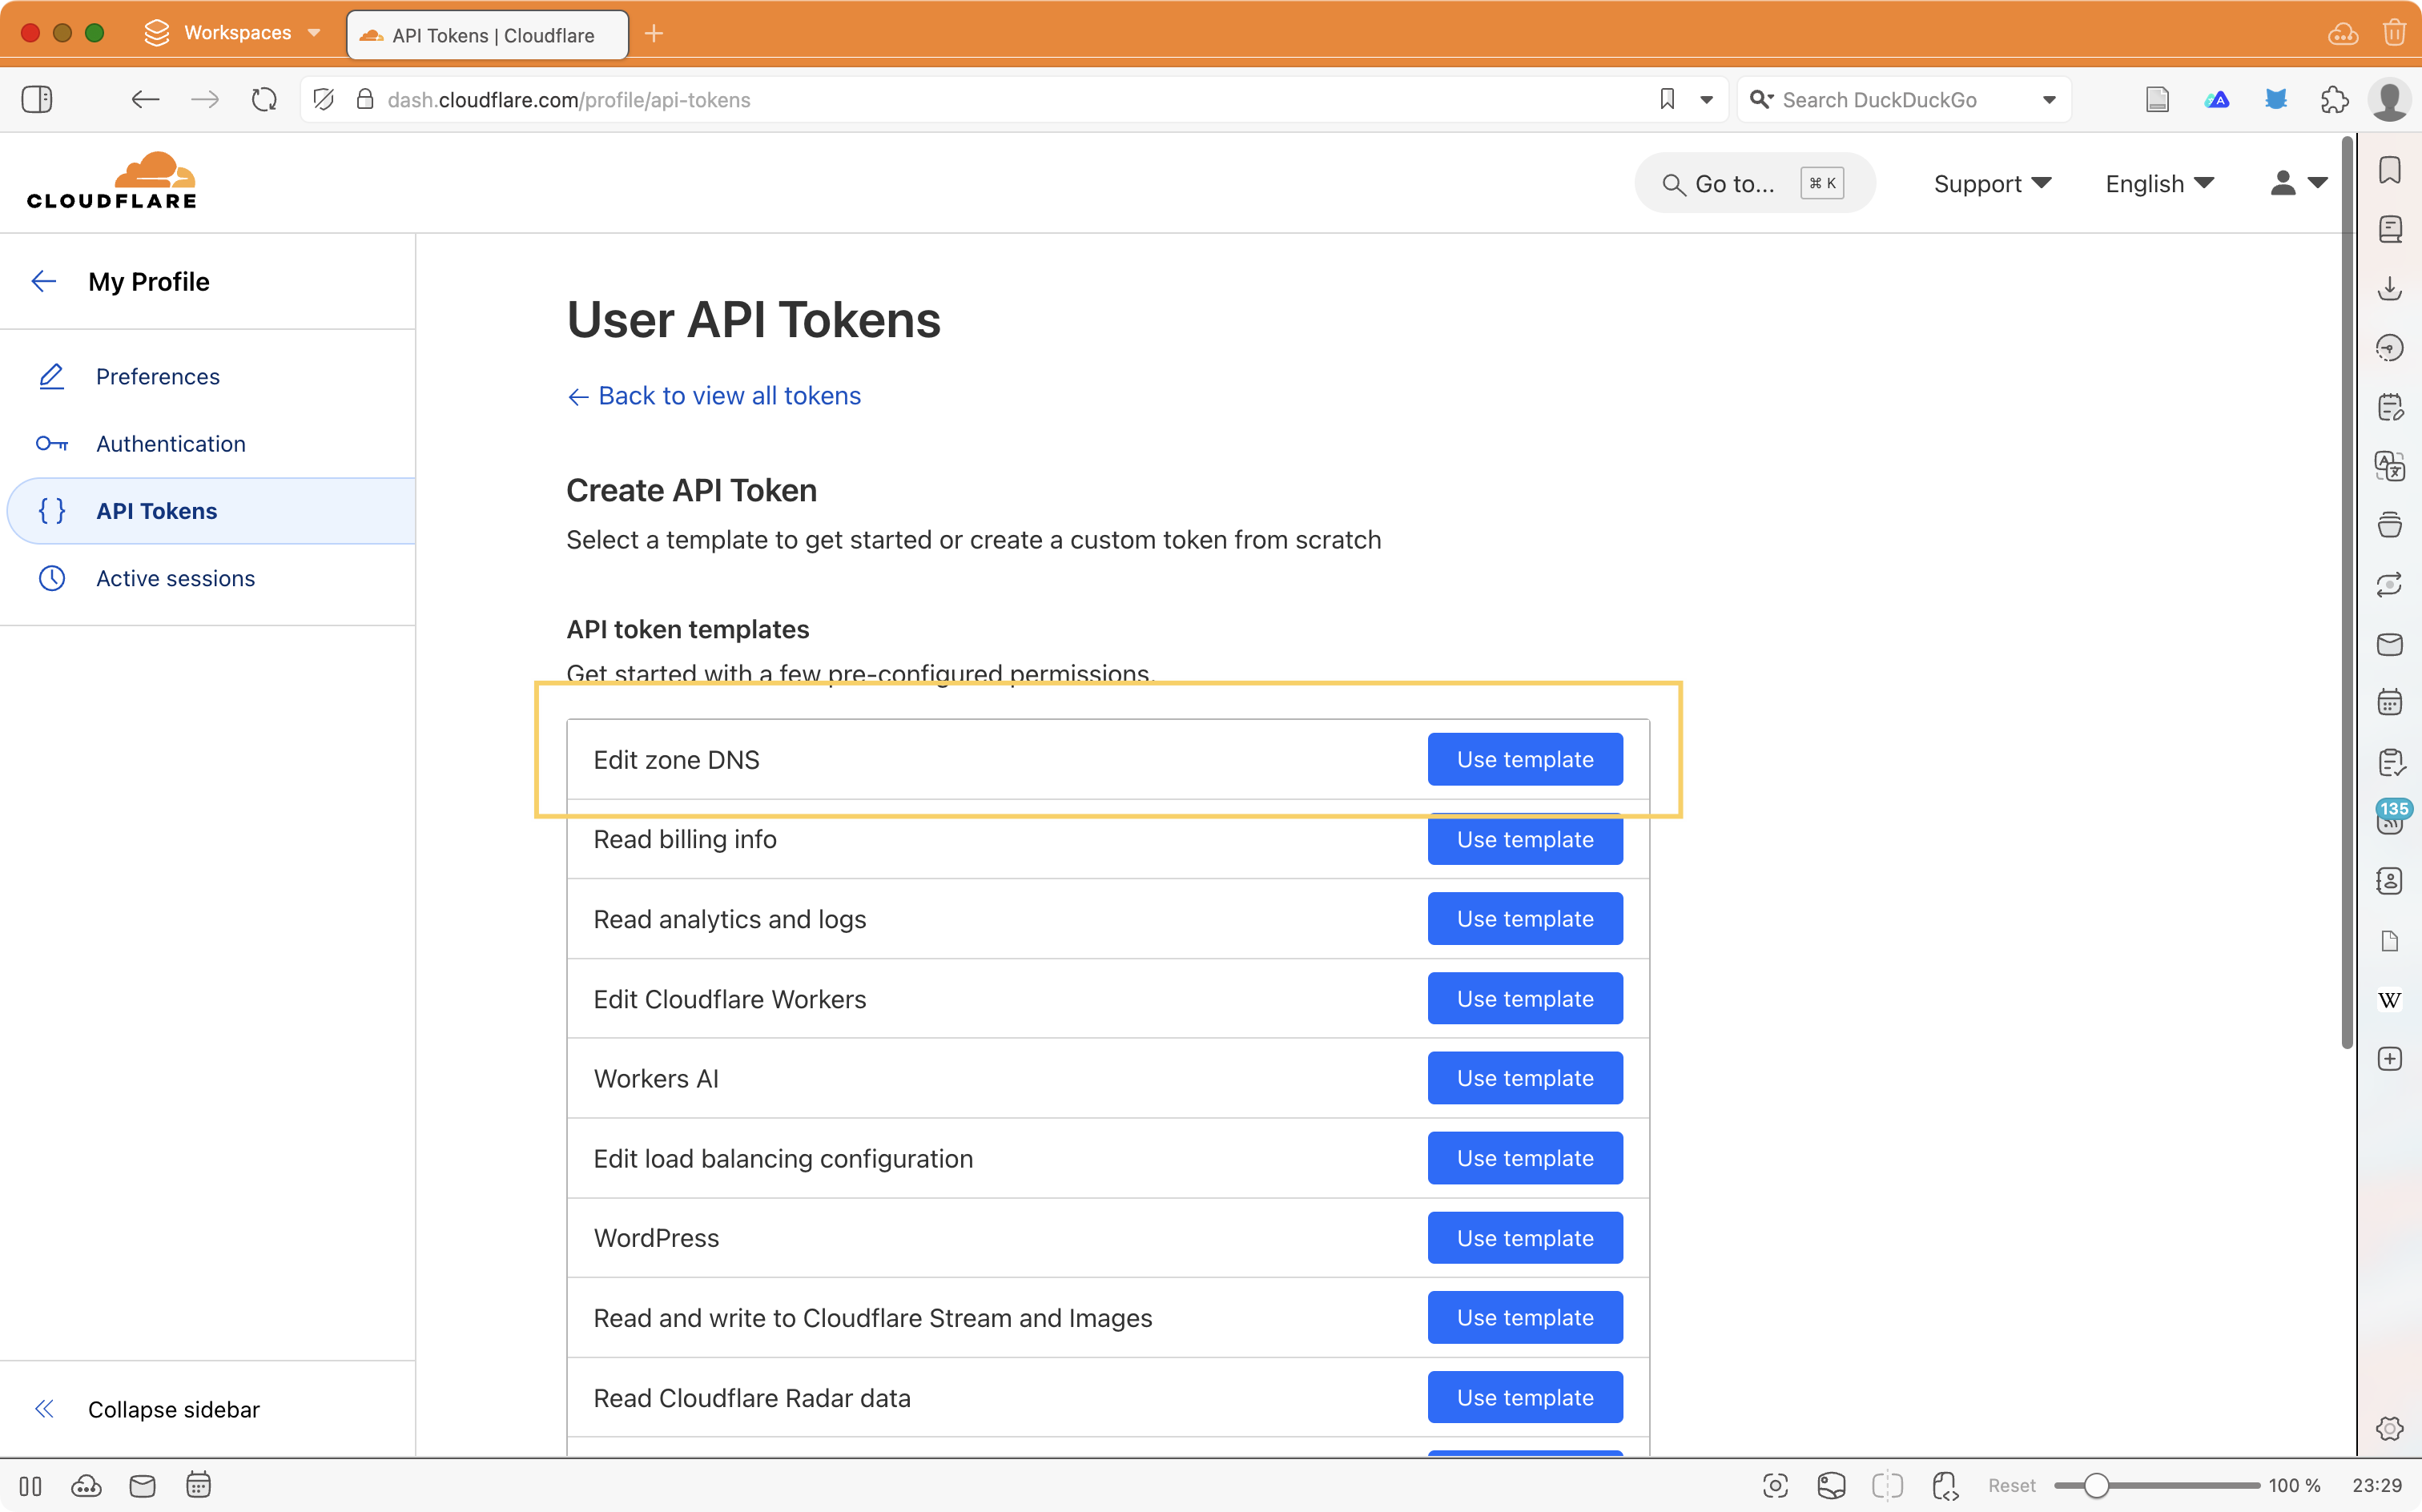Open the downloads panel icon

tap(2389, 289)
